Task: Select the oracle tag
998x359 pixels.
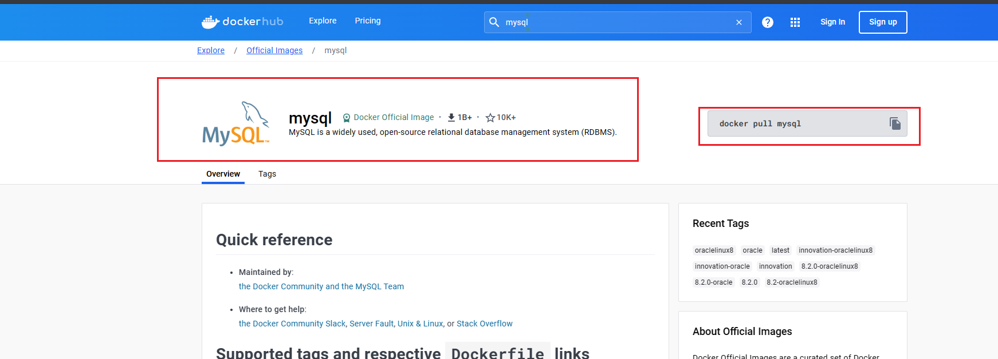Action: [x=752, y=250]
